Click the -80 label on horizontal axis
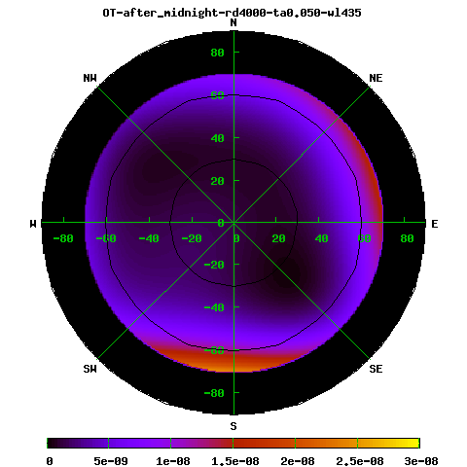 pyautogui.click(x=63, y=238)
